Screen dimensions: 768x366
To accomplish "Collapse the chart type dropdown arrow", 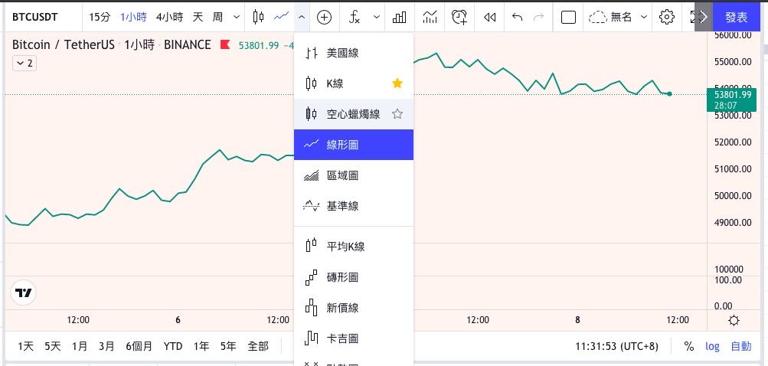I will click(302, 17).
